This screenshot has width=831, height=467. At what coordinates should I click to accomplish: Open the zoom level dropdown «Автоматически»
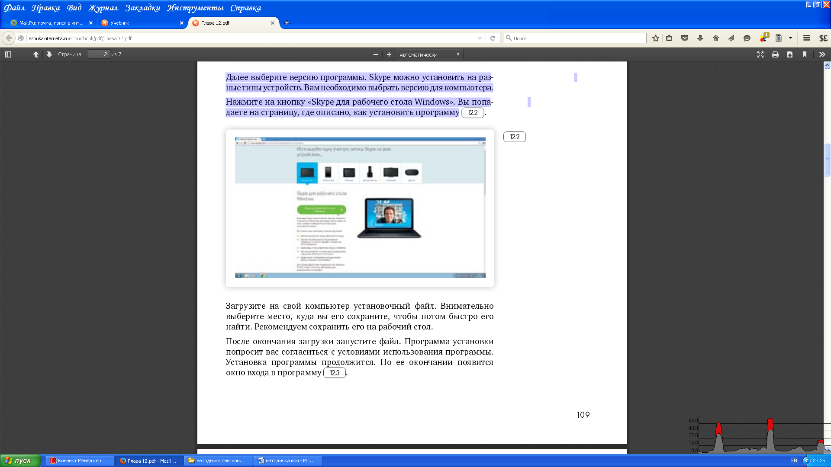click(x=430, y=54)
